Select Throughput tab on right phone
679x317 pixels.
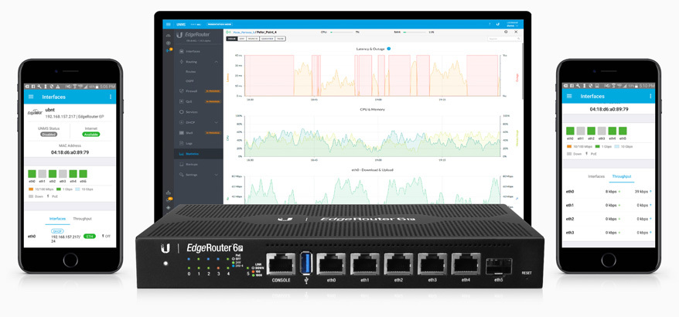click(622, 177)
